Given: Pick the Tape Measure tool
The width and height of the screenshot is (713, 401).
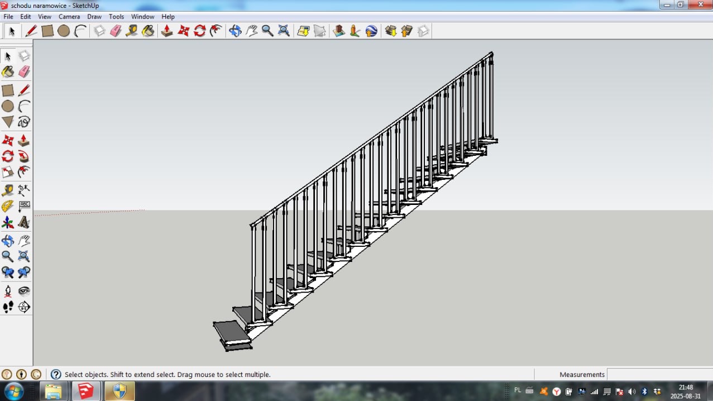Looking at the screenshot, I should point(8,190).
